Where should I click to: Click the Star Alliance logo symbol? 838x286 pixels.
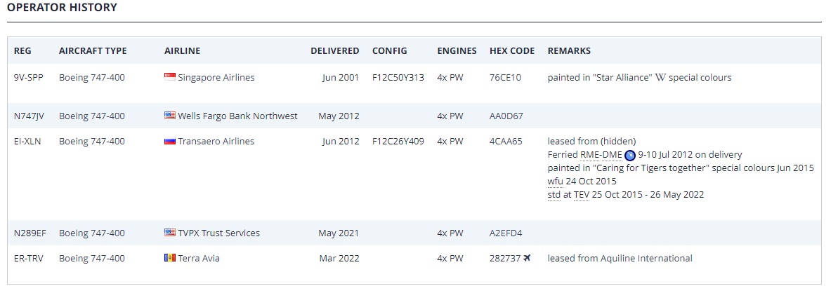pos(660,77)
